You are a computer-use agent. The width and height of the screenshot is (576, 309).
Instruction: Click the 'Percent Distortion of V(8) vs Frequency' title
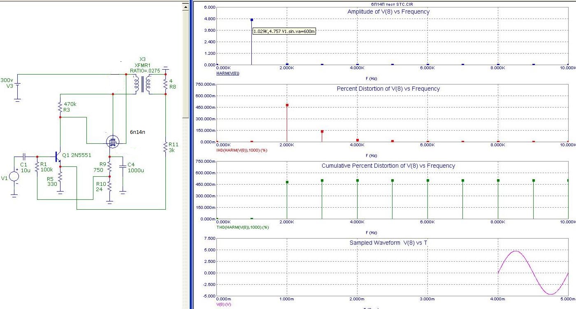click(388, 89)
